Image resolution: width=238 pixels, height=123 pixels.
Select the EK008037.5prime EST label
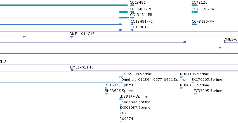tap(135, 108)
